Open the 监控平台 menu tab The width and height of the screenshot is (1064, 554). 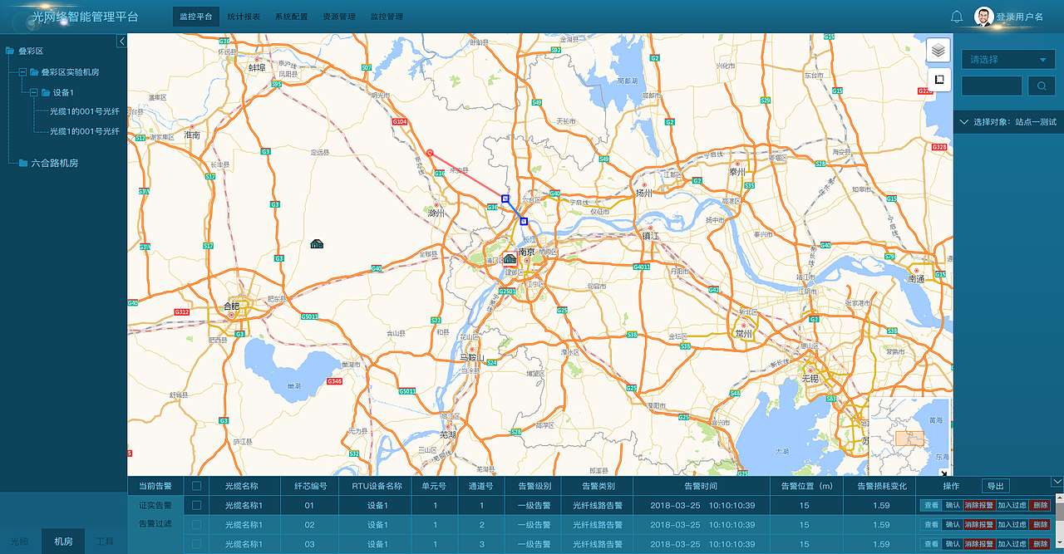(196, 17)
